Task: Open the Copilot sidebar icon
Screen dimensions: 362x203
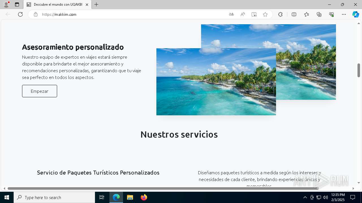Action: tap(355, 14)
